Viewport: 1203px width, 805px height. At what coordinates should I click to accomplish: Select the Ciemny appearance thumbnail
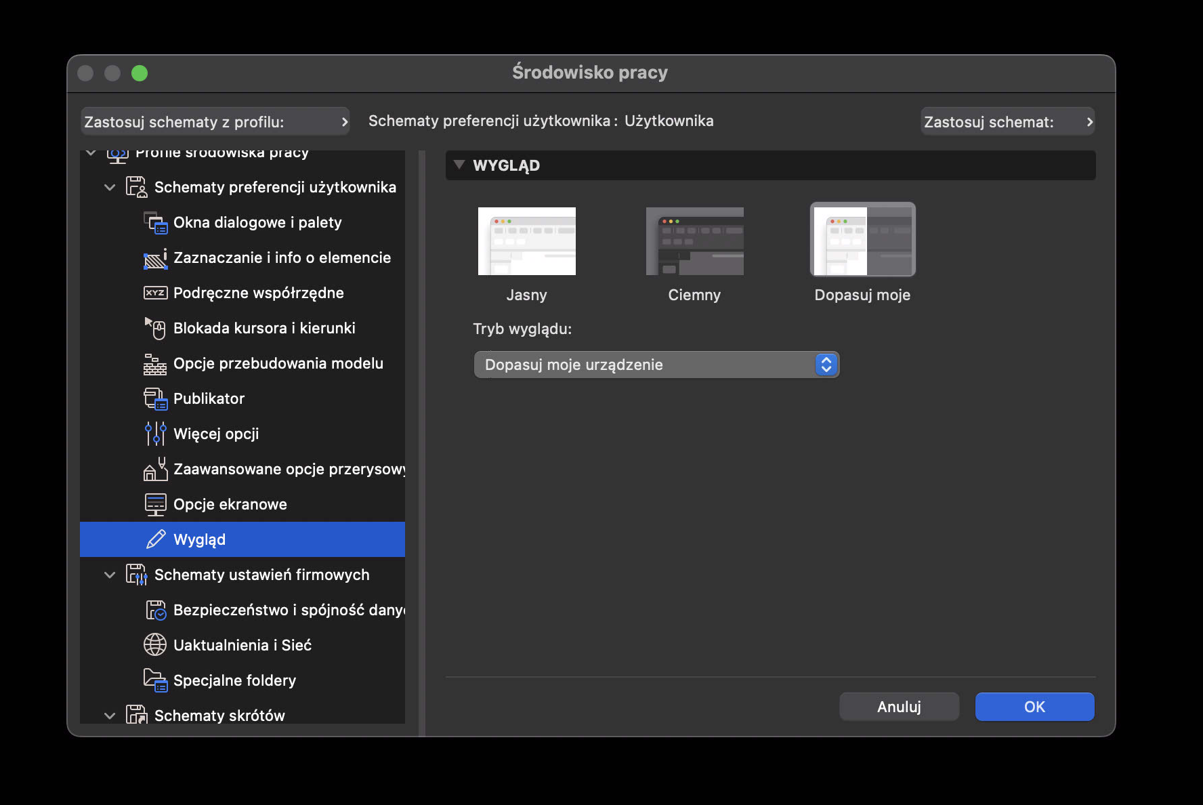coord(695,241)
